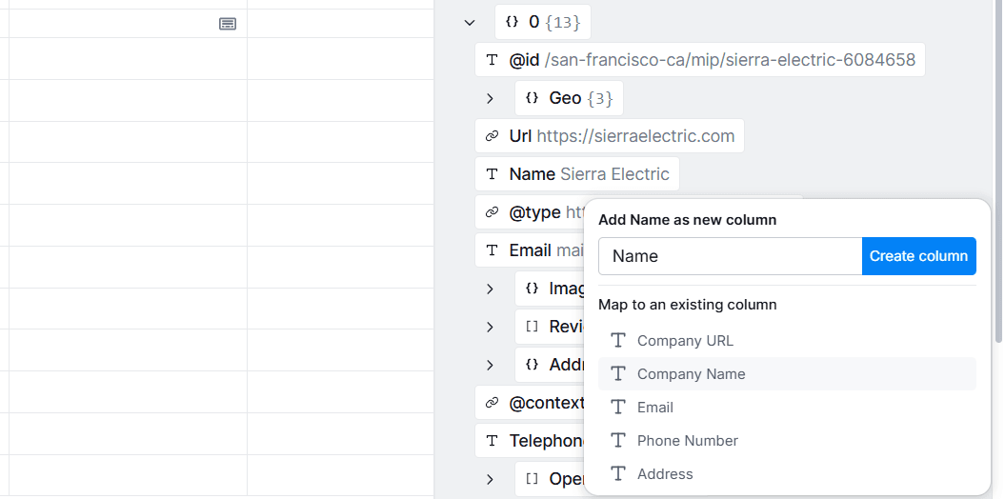This screenshot has height=499, width=1005.
Task: Click the link icon beside @type
Action: (492, 212)
